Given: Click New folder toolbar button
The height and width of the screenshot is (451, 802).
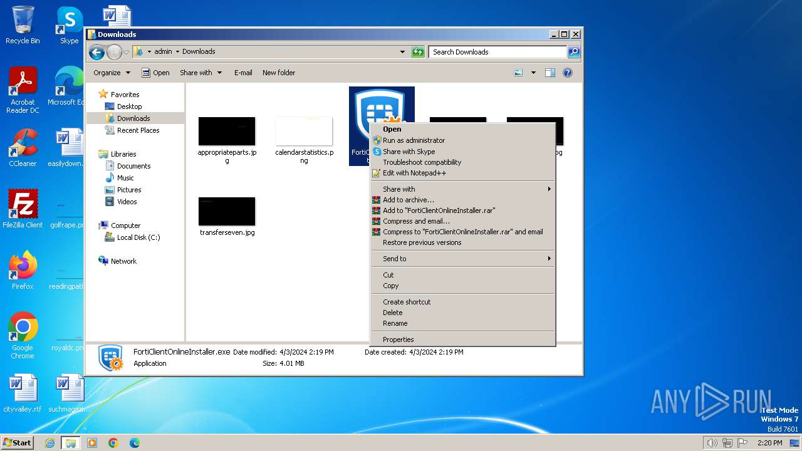Looking at the screenshot, I should pos(279,73).
